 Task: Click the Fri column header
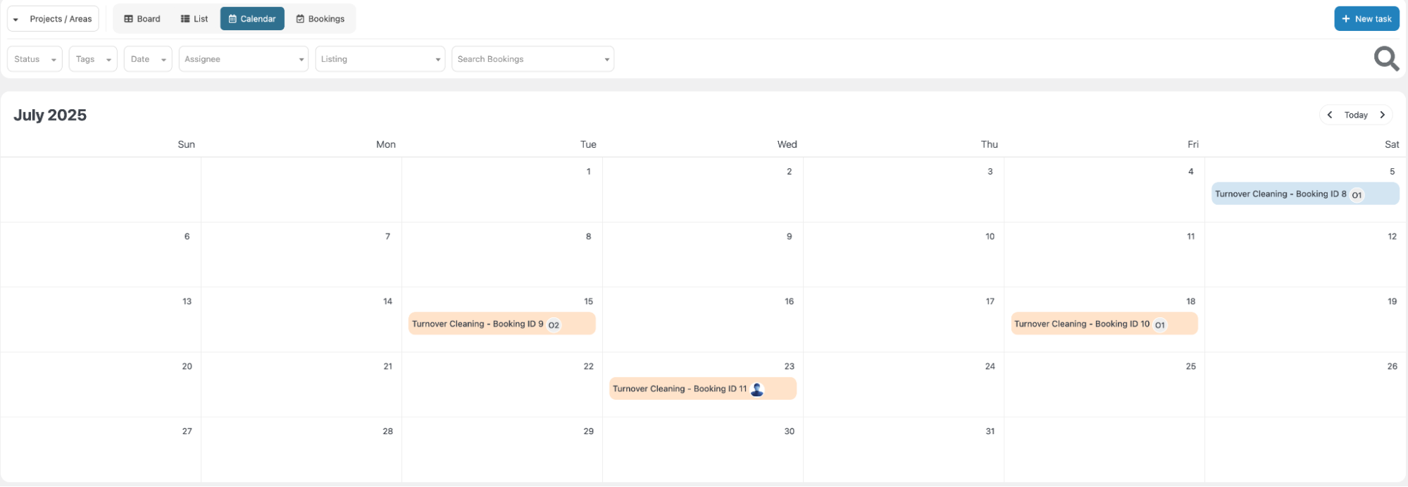coord(1193,144)
